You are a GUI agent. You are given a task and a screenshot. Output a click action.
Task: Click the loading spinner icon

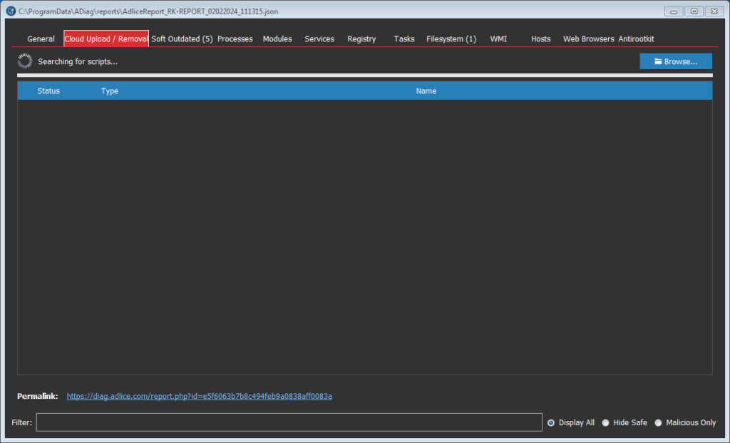click(x=25, y=61)
